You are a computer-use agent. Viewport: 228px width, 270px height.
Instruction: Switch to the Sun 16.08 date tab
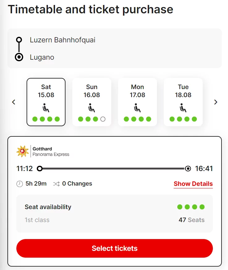(92, 91)
